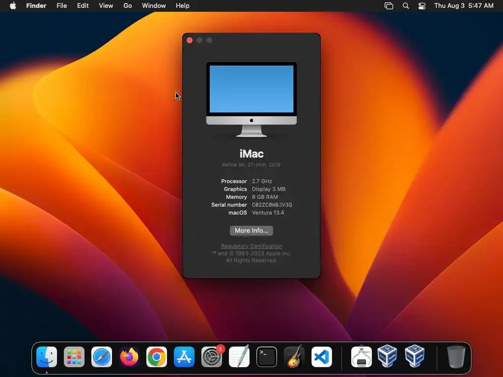
Task: Open the Go menu
Action: 128,6
